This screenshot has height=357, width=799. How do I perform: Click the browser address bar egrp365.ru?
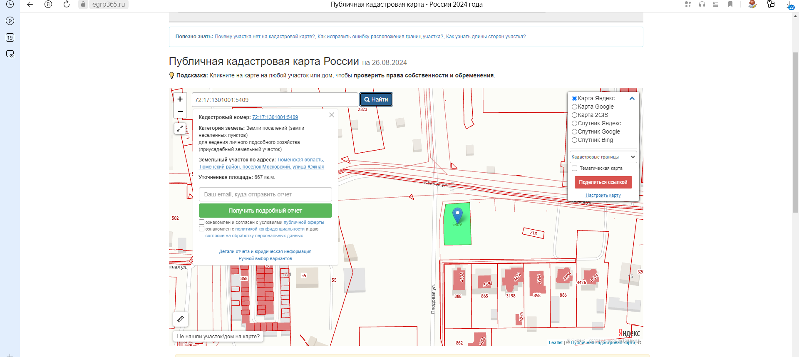tap(109, 4)
